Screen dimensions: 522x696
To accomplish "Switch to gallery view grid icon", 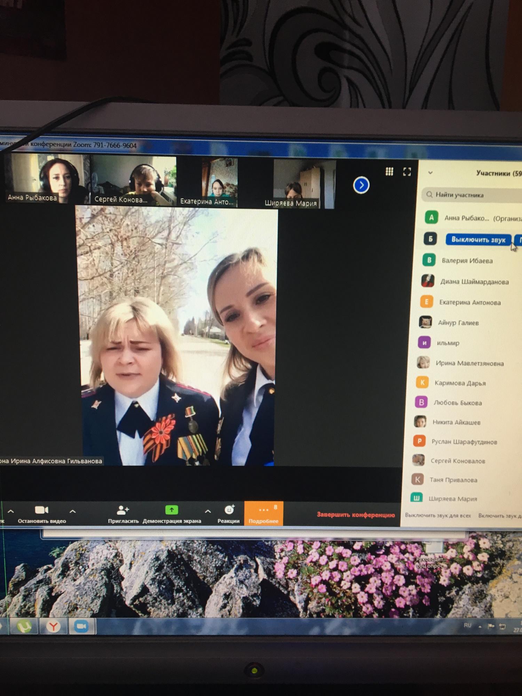I will coord(389,172).
